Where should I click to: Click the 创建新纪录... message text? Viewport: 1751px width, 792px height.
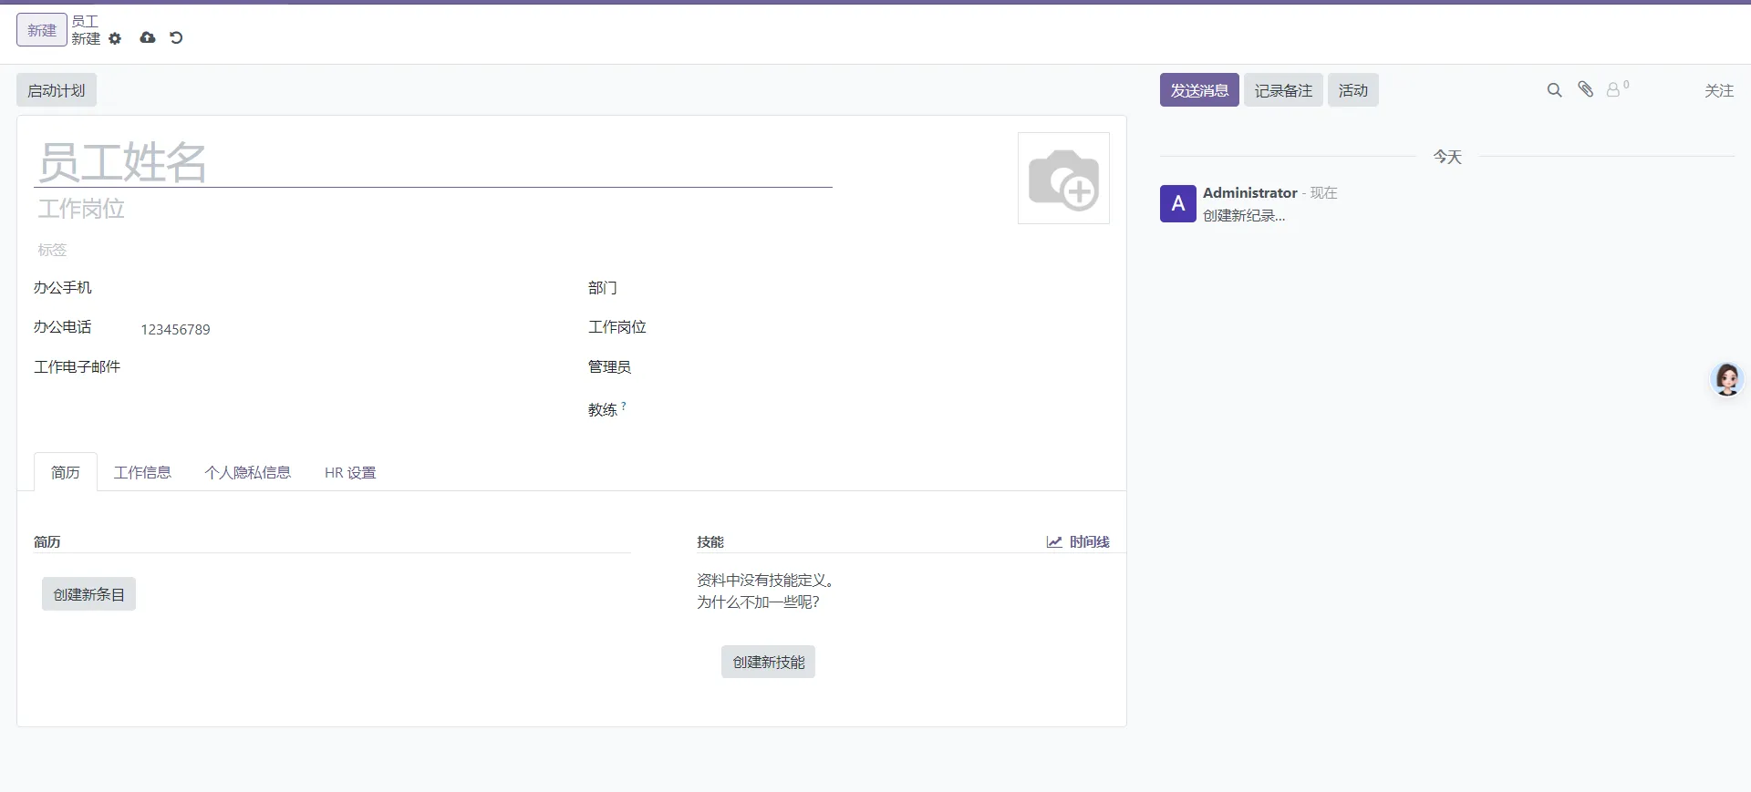1244,215
